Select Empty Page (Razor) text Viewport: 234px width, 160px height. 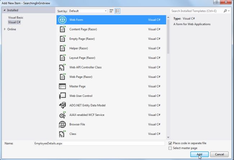82,39
